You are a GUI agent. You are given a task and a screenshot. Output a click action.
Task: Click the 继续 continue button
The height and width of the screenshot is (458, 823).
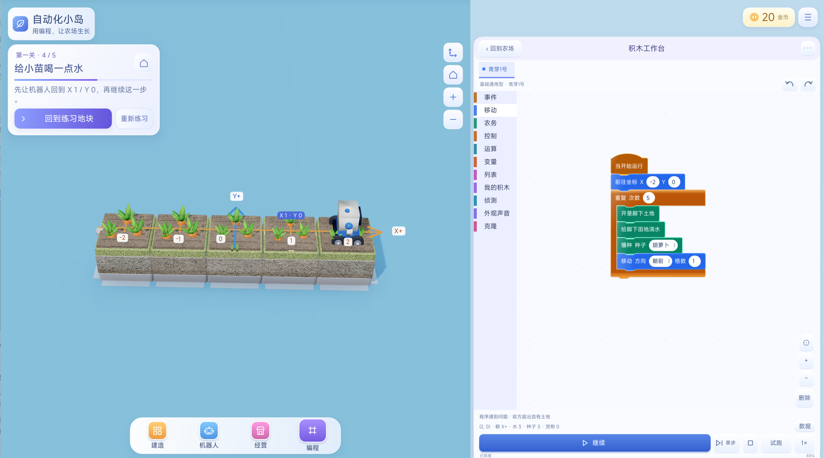[x=594, y=443]
